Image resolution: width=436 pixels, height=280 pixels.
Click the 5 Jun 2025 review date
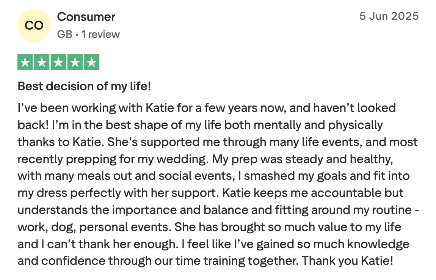(389, 16)
